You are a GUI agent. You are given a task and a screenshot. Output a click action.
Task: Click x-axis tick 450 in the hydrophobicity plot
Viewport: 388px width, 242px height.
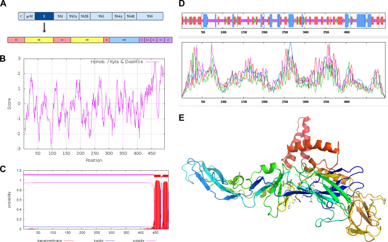152,153
